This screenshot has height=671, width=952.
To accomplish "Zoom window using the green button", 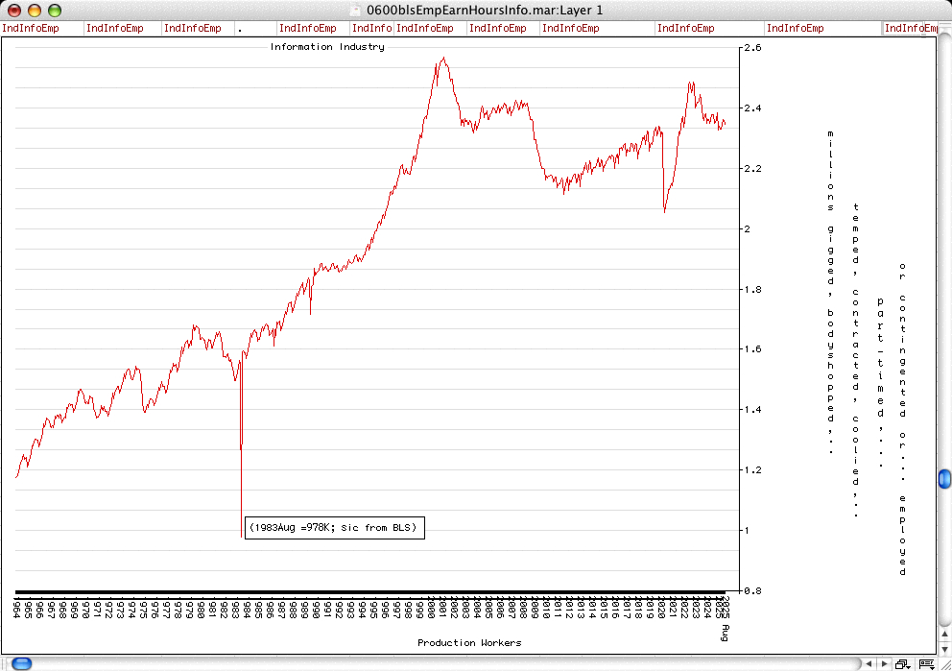I will pos(55,10).
